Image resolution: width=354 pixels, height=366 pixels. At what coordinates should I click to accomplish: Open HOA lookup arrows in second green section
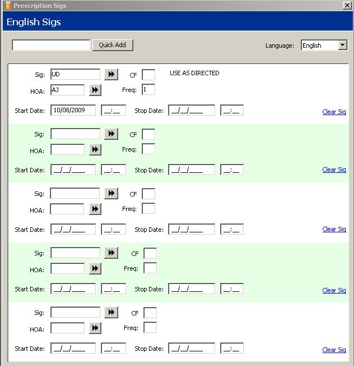click(x=95, y=149)
